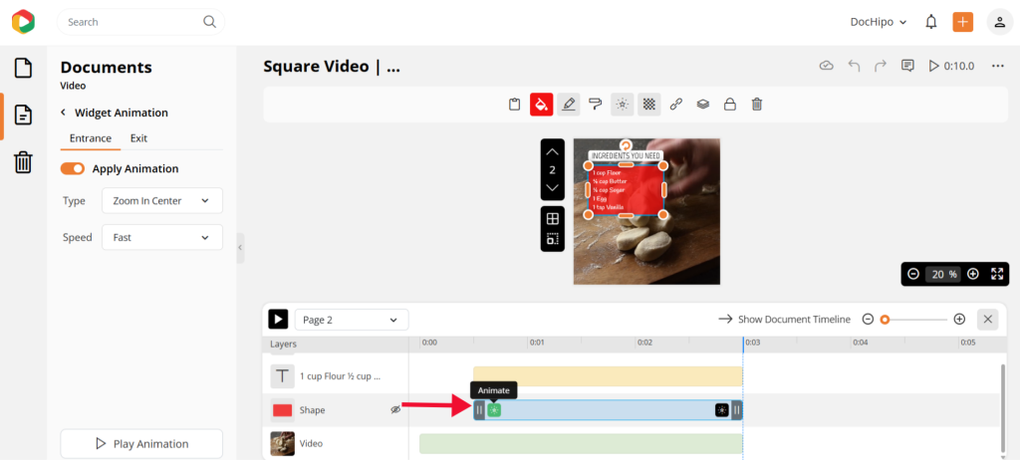Click the orange plus create button
Viewport: 1020px width, 461px height.
[963, 22]
